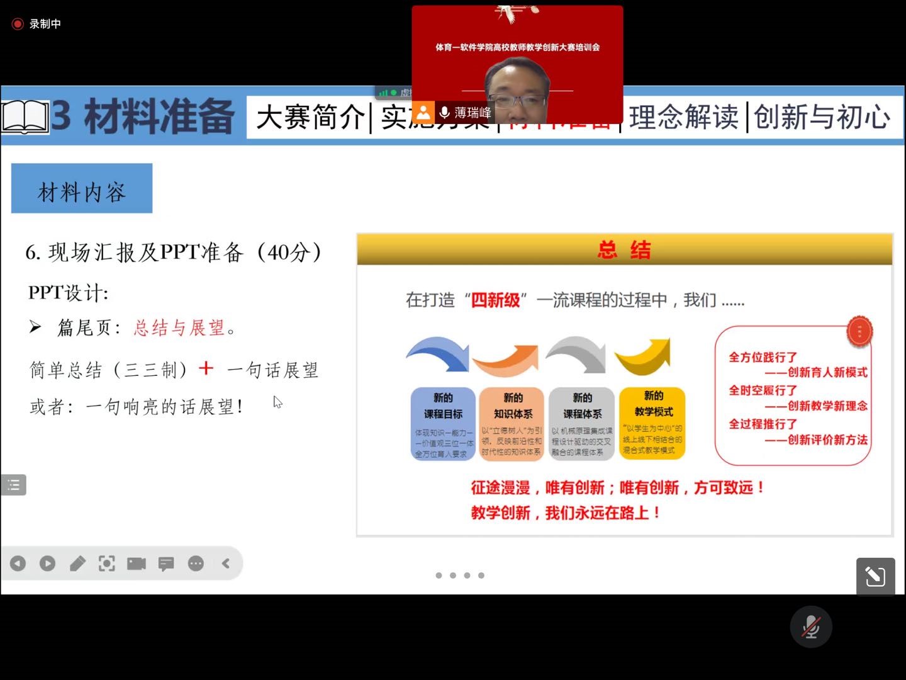The width and height of the screenshot is (906, 680).
Task: Click the 创新与初心 navigation tab
Action: tap(822, 117)
